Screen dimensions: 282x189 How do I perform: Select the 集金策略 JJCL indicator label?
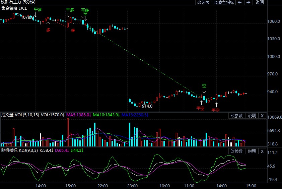pyautogui.click(x=14, y=8)
